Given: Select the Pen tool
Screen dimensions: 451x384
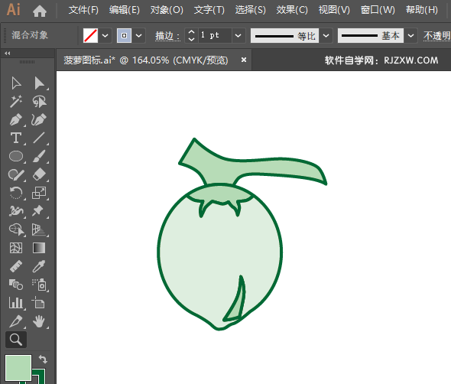Looking at the screenshot, I should (16, 120).
